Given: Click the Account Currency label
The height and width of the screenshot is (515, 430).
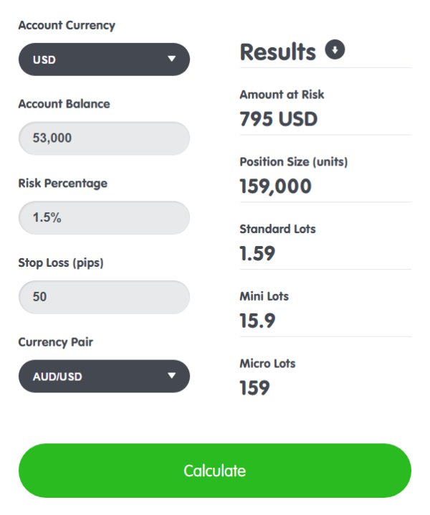Looking at the screenshot, I should (67, 25).
